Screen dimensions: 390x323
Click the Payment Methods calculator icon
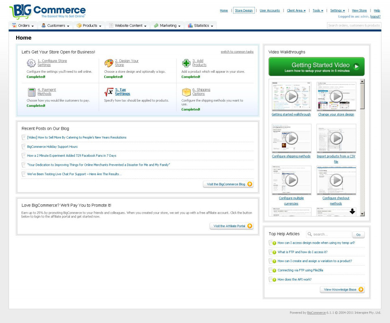pos(32,92)
